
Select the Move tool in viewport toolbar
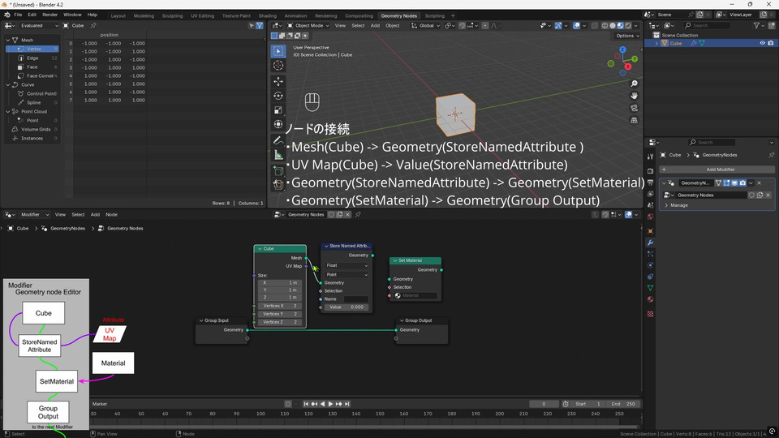278,81
